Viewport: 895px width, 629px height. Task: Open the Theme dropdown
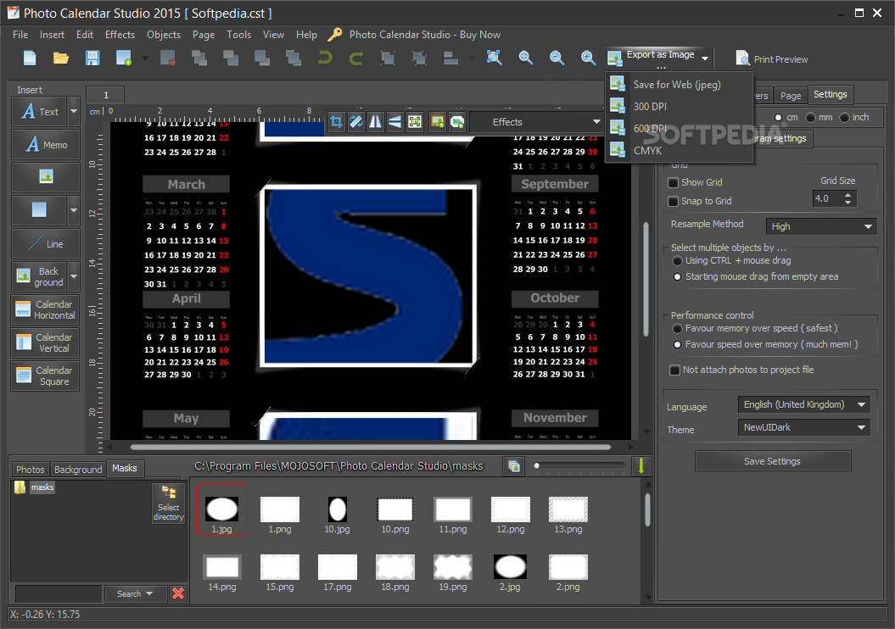pyautogui.click(x=803, y=427)
